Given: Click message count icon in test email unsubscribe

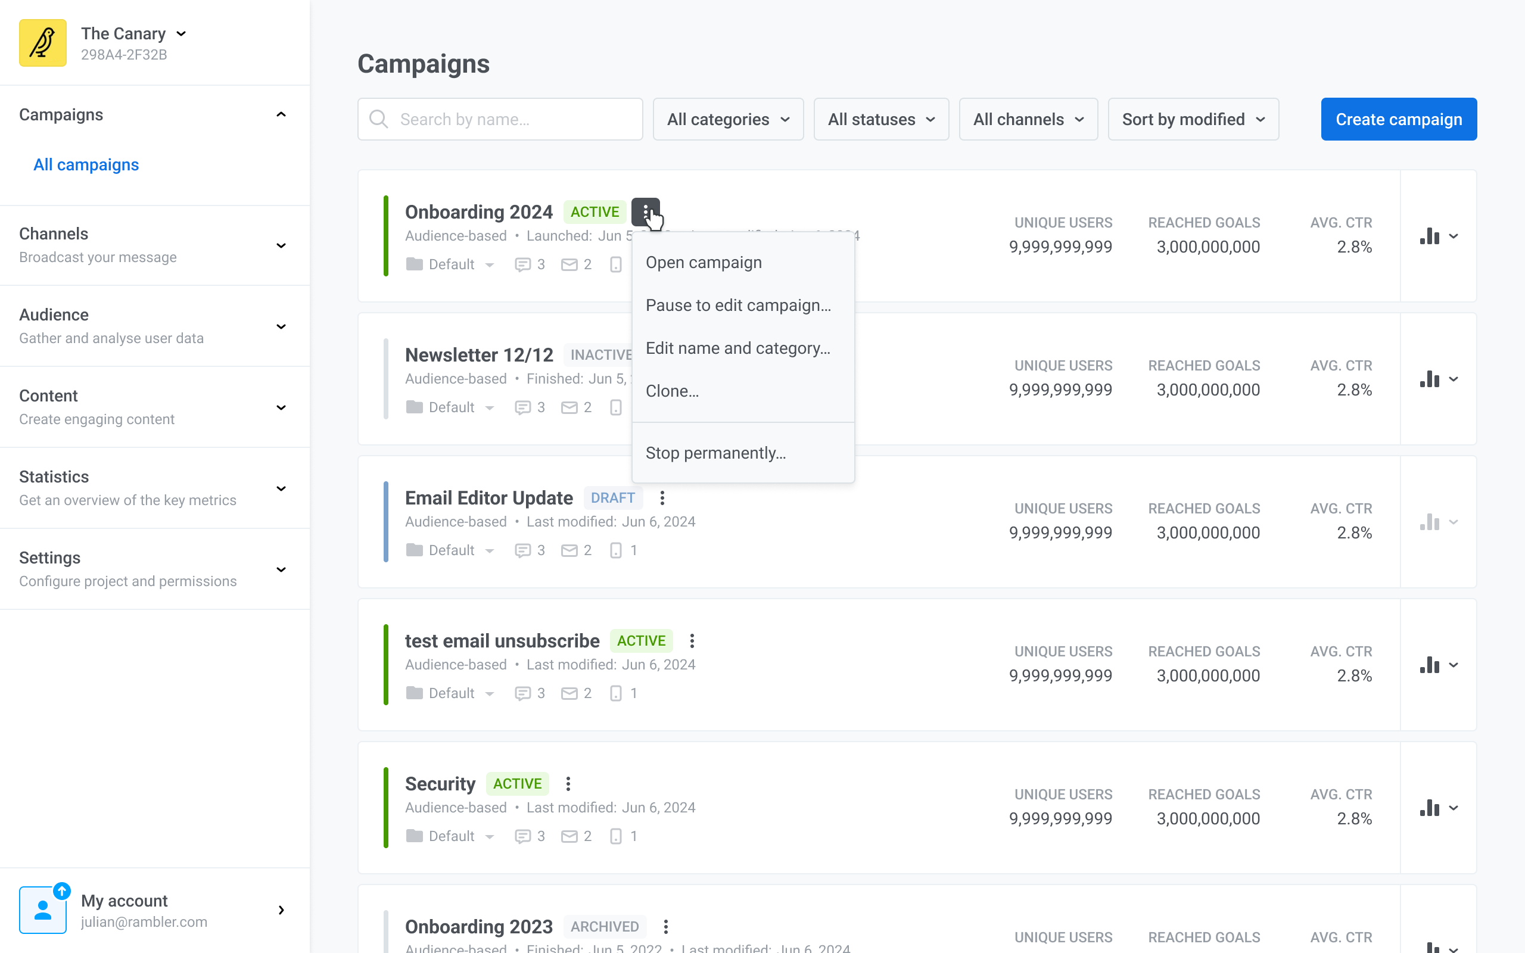Looking at the screenshot, I should pyautogui.click(x=522, y=694).
